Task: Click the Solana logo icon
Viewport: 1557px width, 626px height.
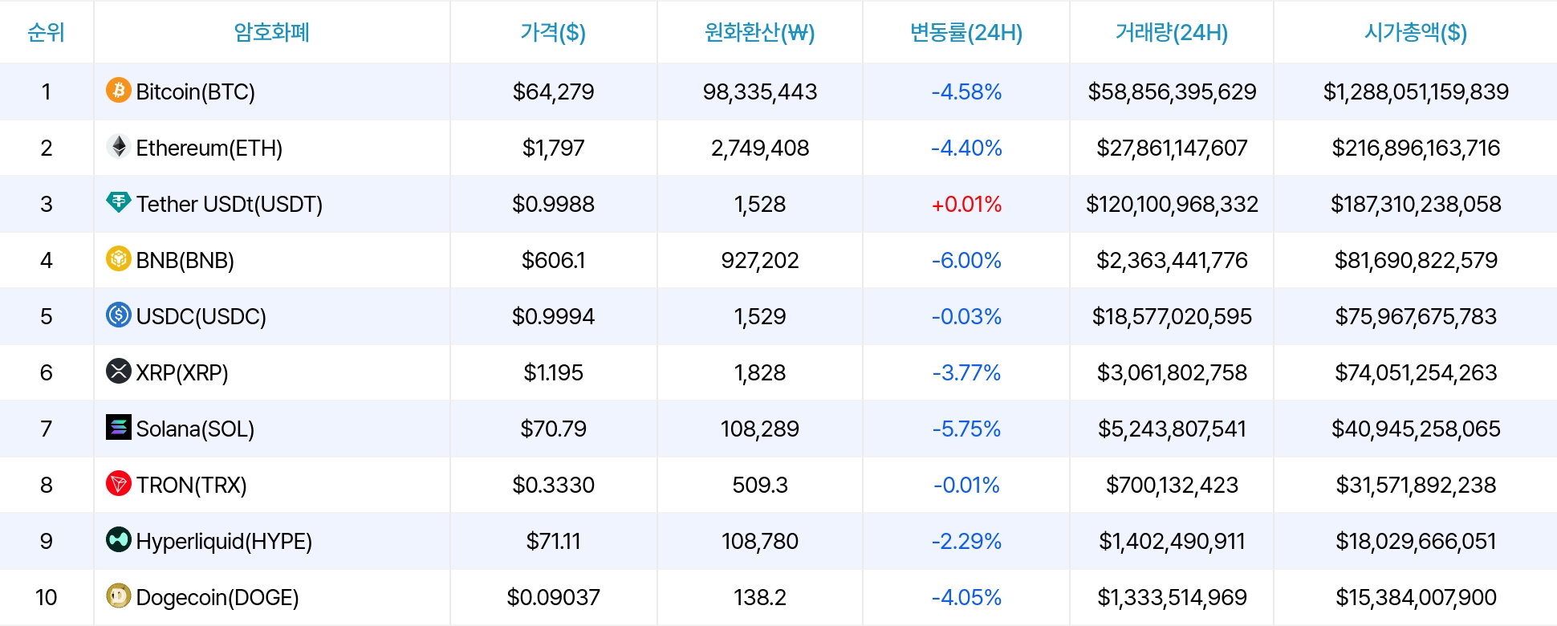Action: point(119,427)
